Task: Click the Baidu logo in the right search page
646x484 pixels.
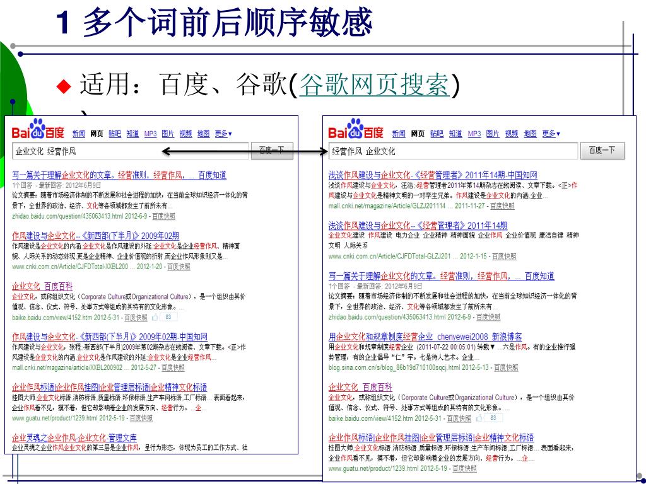Action: click(356, 129)
